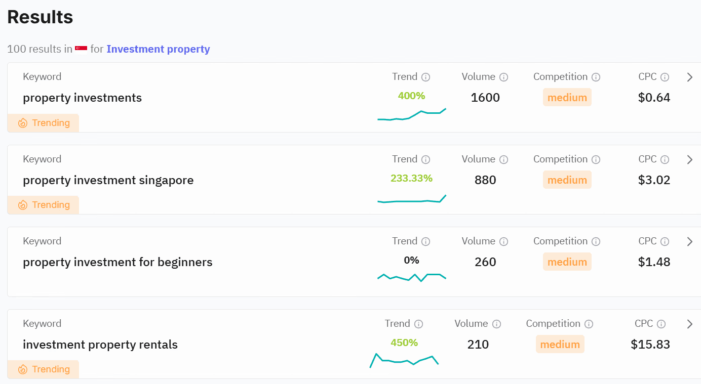Click the CPC info icon in the top row
701x384 pixels.
tap(664, 77)
